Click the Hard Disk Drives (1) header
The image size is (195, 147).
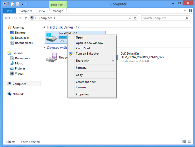[x=63, y=27]
